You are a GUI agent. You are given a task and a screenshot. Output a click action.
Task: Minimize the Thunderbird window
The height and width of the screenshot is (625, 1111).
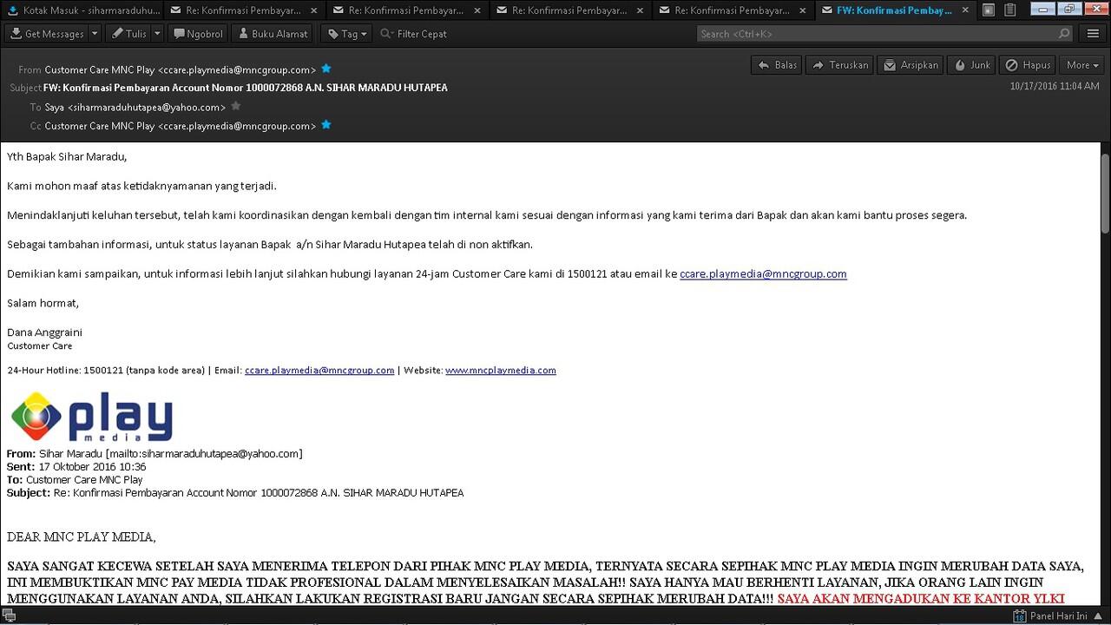(1042, 9)
